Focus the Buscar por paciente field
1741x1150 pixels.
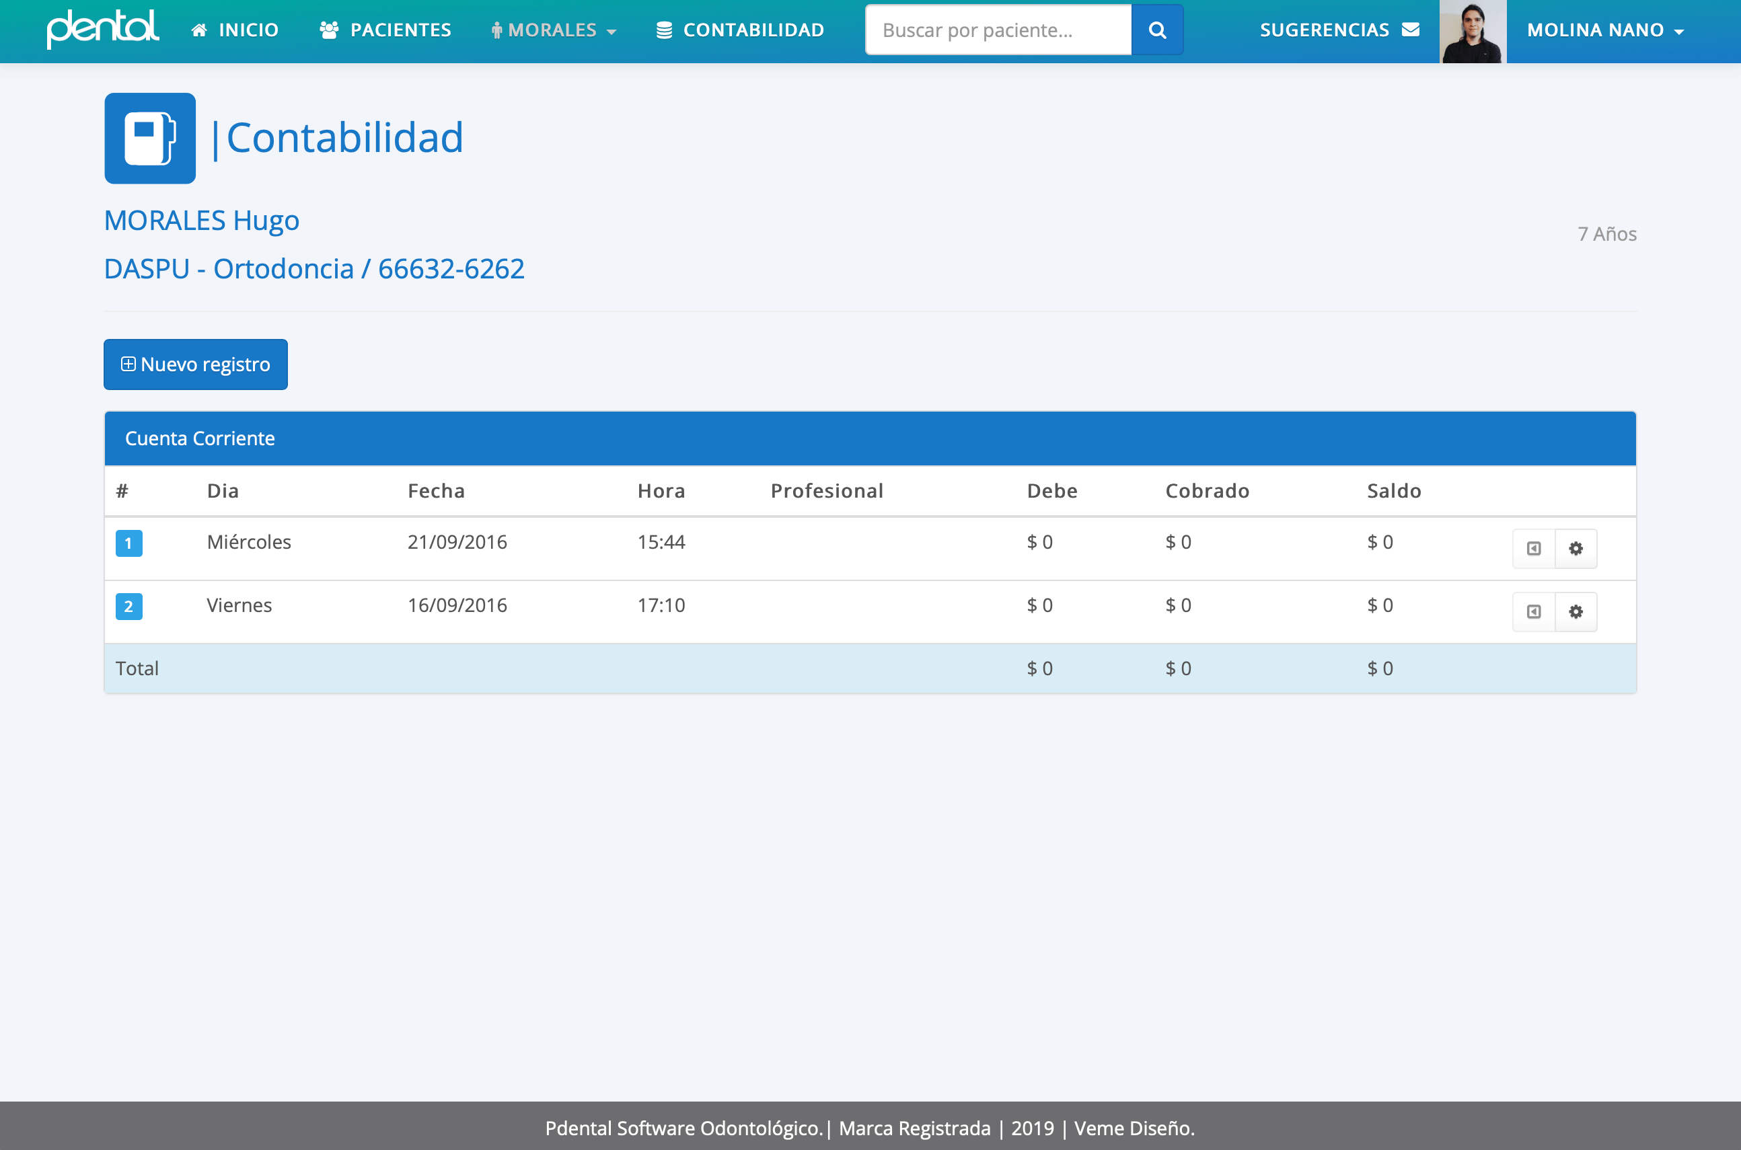click(998, 30)
